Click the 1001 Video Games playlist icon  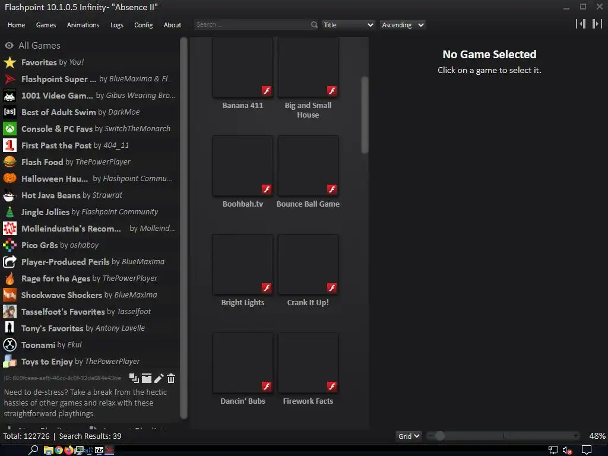click(9, 96)
